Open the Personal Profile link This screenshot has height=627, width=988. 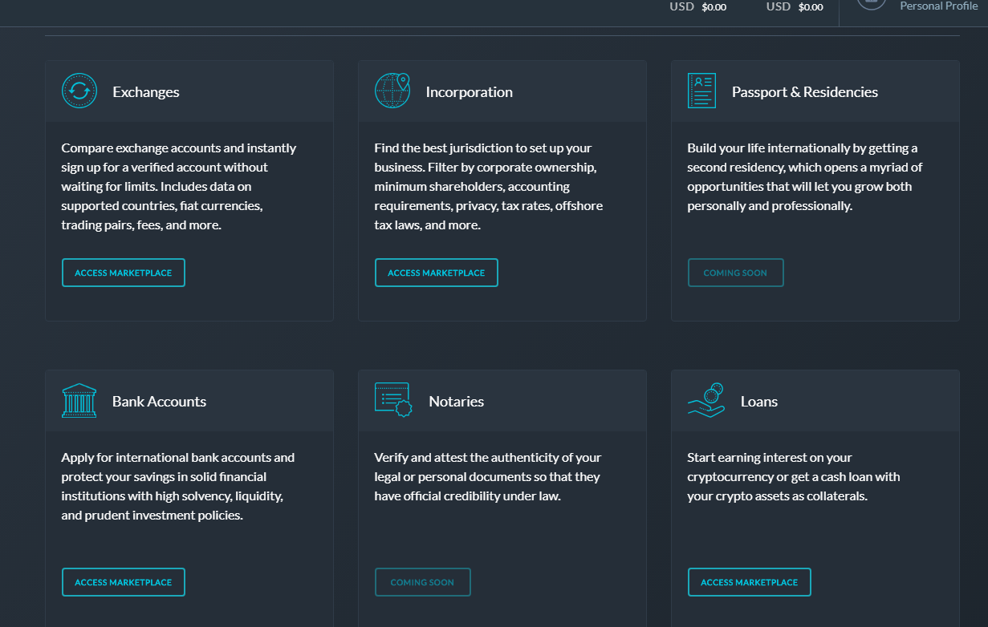(x=939, y=6)
